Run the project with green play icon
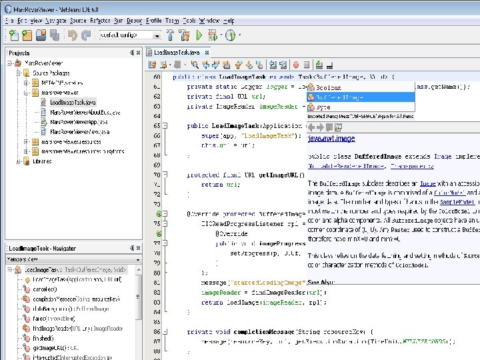Image resolution: width=480 pixels, height=360 pixels. (199, 35)
